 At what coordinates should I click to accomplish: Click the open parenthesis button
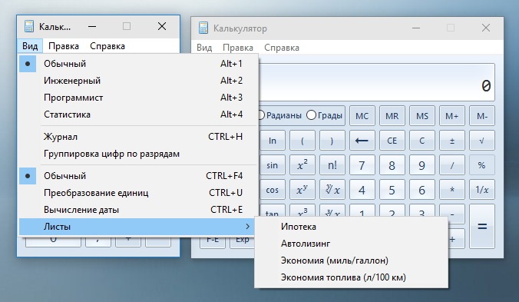(x=302, y=141)
